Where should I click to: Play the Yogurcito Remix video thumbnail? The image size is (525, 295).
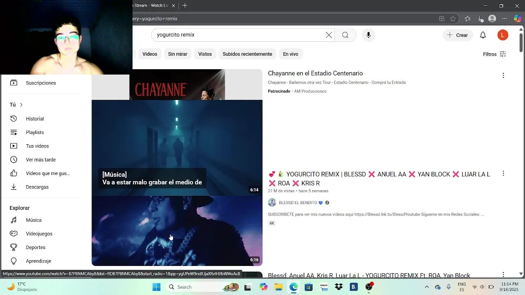177,183
